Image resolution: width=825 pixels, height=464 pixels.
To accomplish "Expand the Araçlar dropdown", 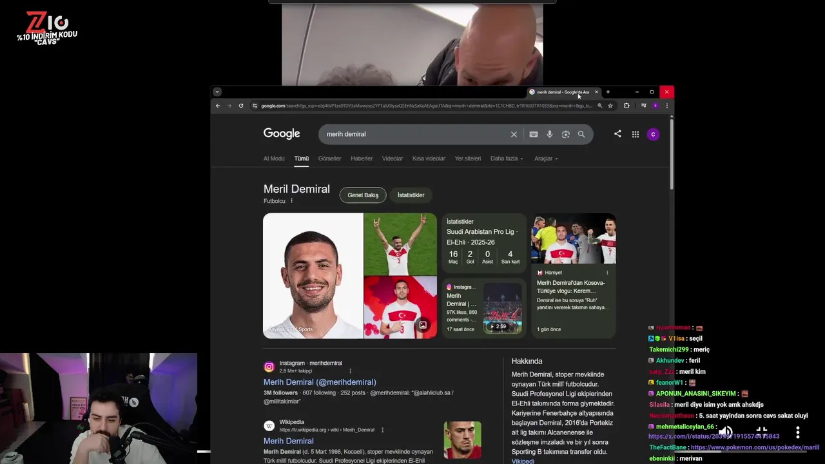I will (546, 159).
